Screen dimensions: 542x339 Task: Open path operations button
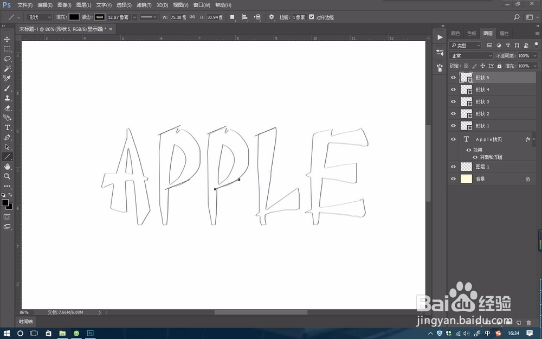click(233, 17)
